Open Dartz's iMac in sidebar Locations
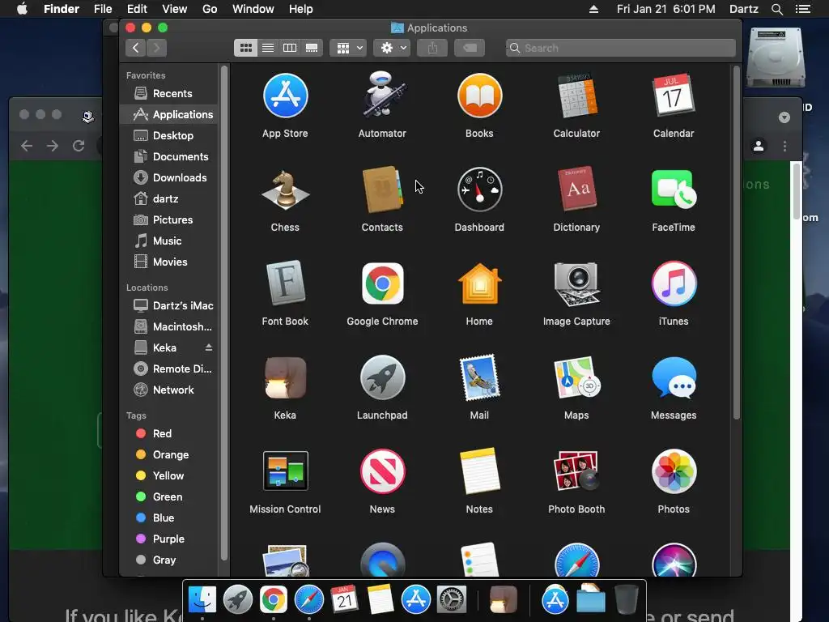This screenshot has width=829, height=622. tap(169, 305)
